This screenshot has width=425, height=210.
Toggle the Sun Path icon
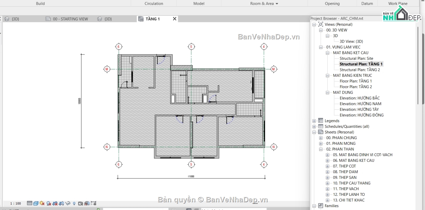click(42, 203)
